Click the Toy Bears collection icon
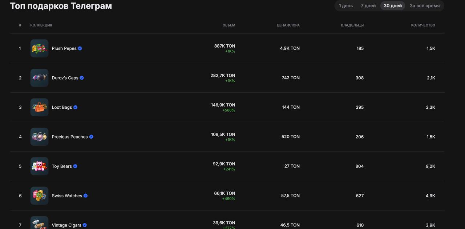 pos(39,166)
